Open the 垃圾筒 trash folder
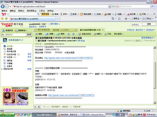157x117 pixels. 10,57
